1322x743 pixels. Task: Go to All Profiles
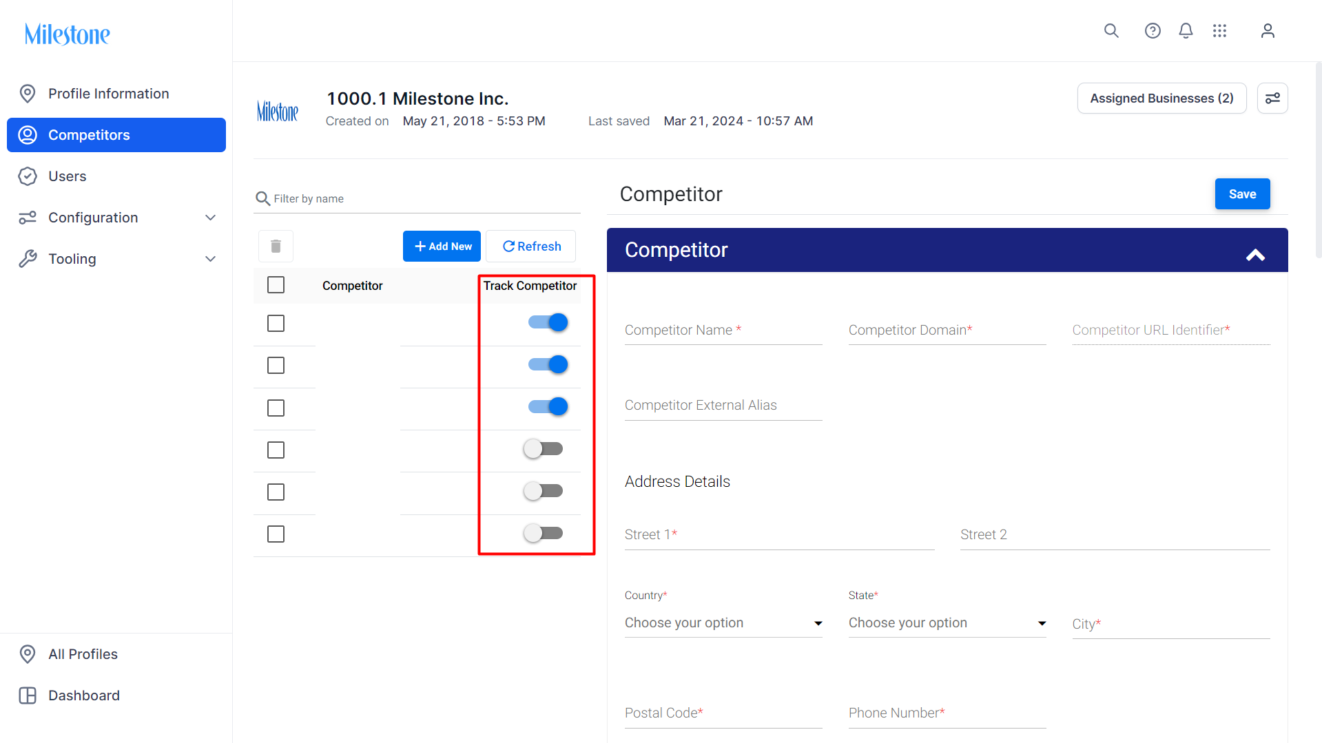pyautogui.click(x=116, y=654)
